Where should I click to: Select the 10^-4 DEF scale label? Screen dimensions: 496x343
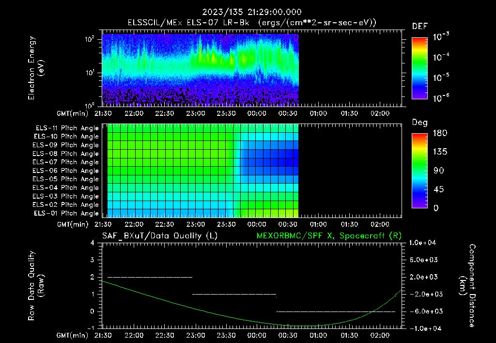[x=441, y=57]
